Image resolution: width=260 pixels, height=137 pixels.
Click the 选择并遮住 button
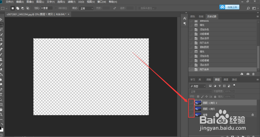pyautogui.click(x=147, y=8)
